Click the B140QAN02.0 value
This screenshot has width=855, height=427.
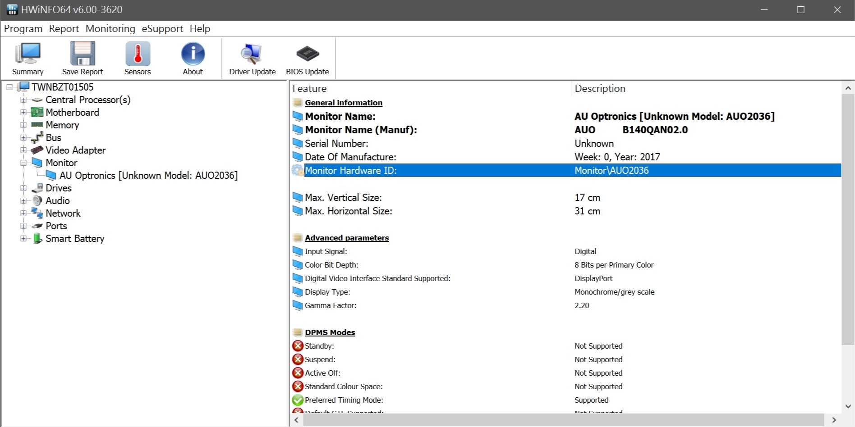(x=655, y=130)
